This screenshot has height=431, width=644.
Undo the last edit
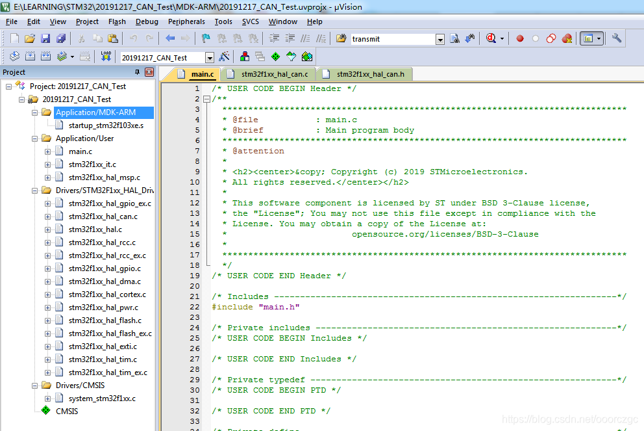[x=134, y=38]
